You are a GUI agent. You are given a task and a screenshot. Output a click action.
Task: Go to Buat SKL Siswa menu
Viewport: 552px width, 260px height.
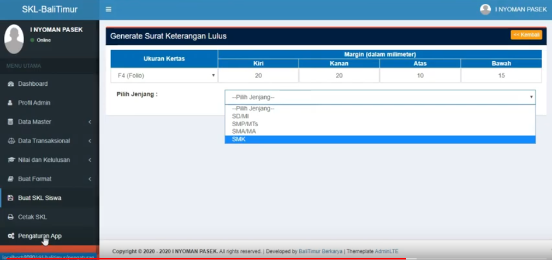click(x=50, y=198)
